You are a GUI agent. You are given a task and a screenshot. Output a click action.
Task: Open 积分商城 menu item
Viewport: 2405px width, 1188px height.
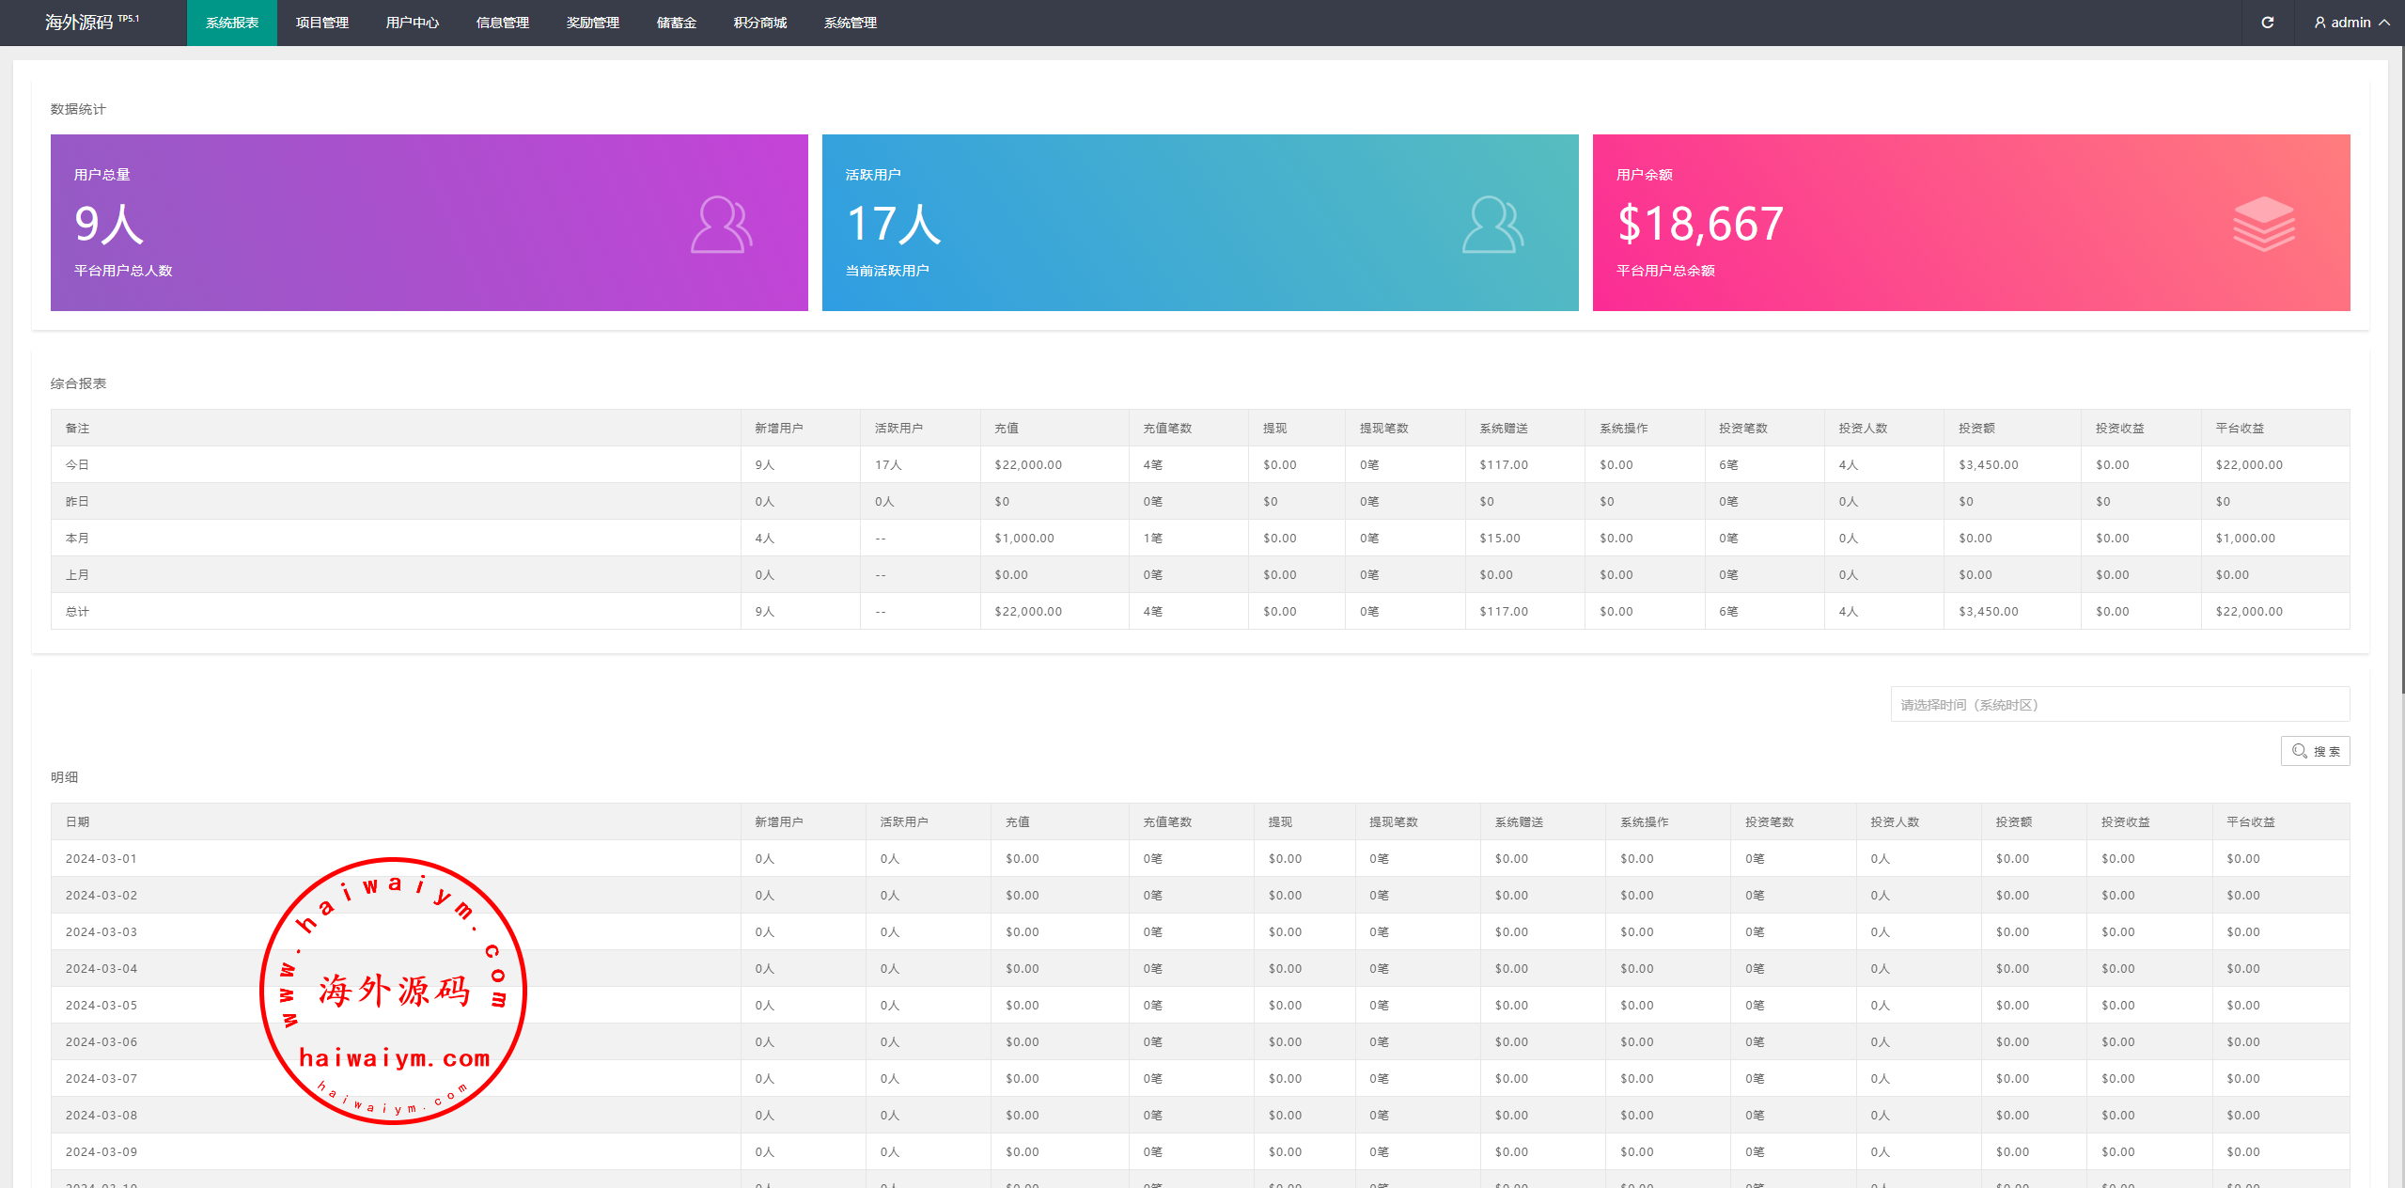click(x=759, y=23)
